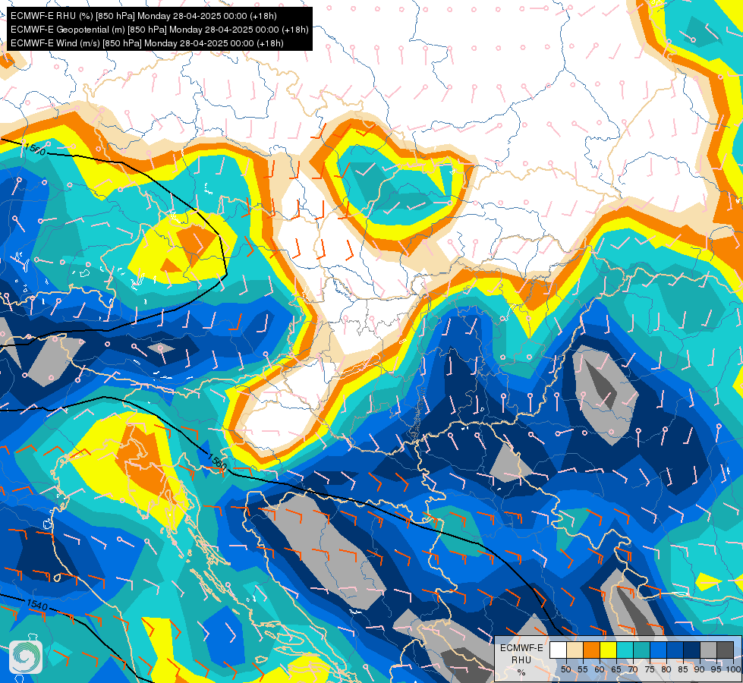
Task: Click the 1560 contour label near the top-left
Action: click(x=35, y=150)
